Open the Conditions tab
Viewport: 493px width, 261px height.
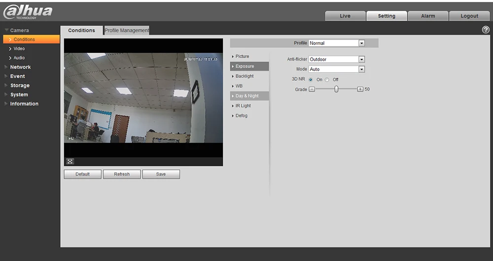pyautogui.click(x=81, y=31)
